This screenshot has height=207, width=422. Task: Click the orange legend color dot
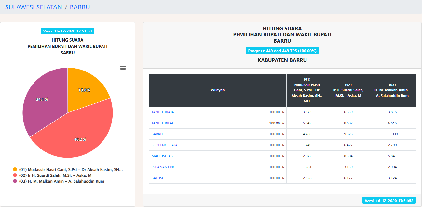click(x=15, y=170)
